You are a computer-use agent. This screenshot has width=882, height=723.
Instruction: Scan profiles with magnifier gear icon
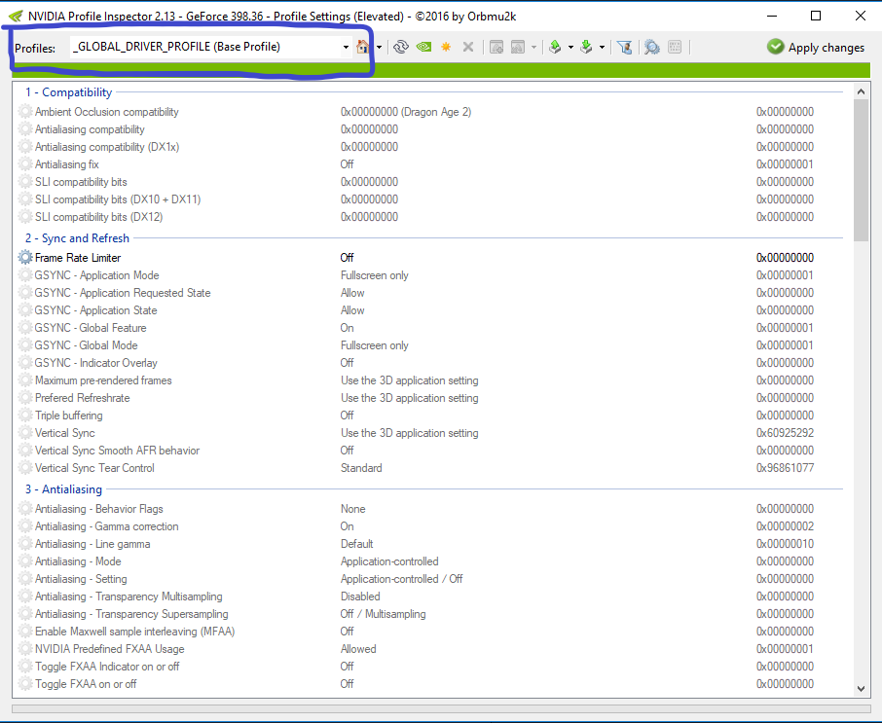[652, 48]
